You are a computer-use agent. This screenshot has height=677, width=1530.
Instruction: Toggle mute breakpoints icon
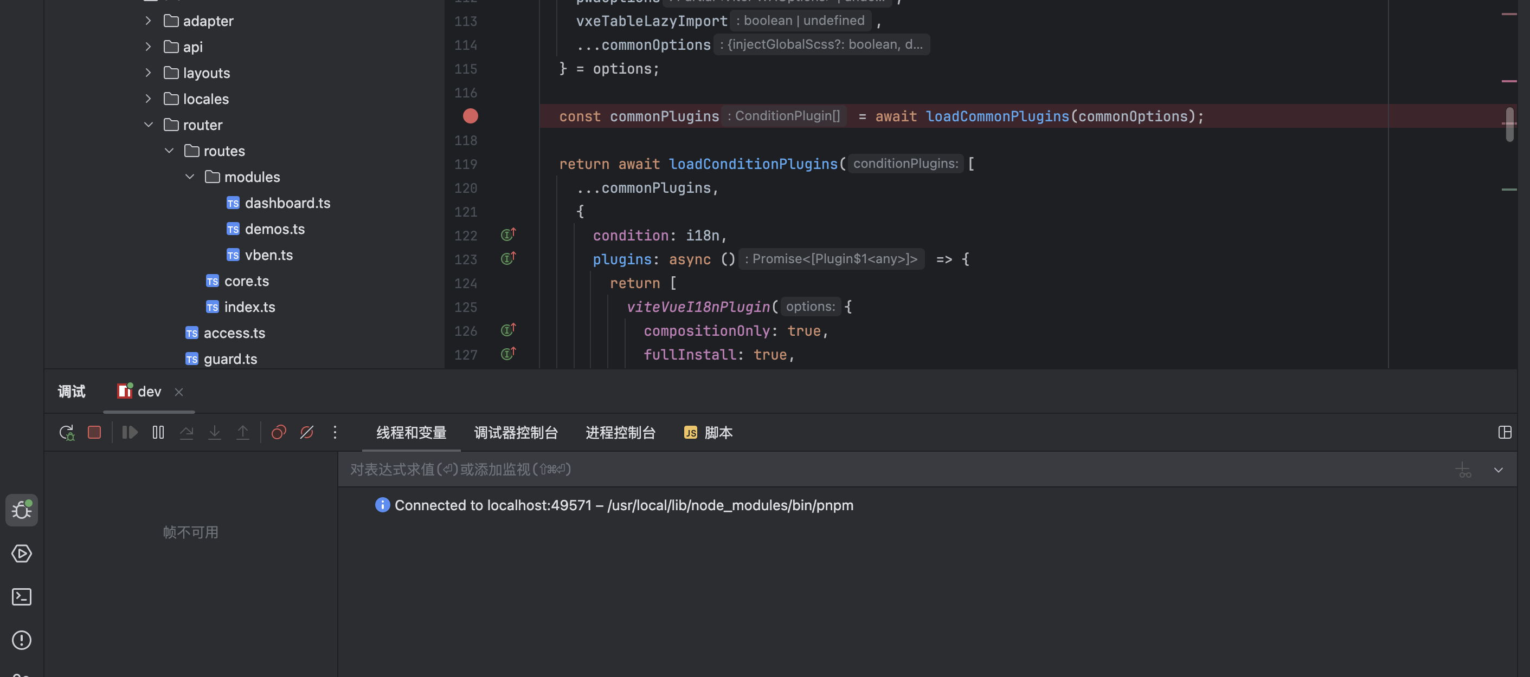click(306, 433)
